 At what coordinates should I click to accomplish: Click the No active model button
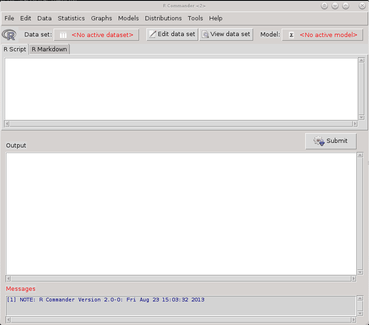pos(322,35)
